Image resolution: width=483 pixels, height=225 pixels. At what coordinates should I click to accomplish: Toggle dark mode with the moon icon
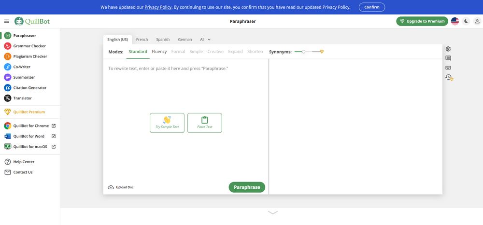tap(466, 21)
